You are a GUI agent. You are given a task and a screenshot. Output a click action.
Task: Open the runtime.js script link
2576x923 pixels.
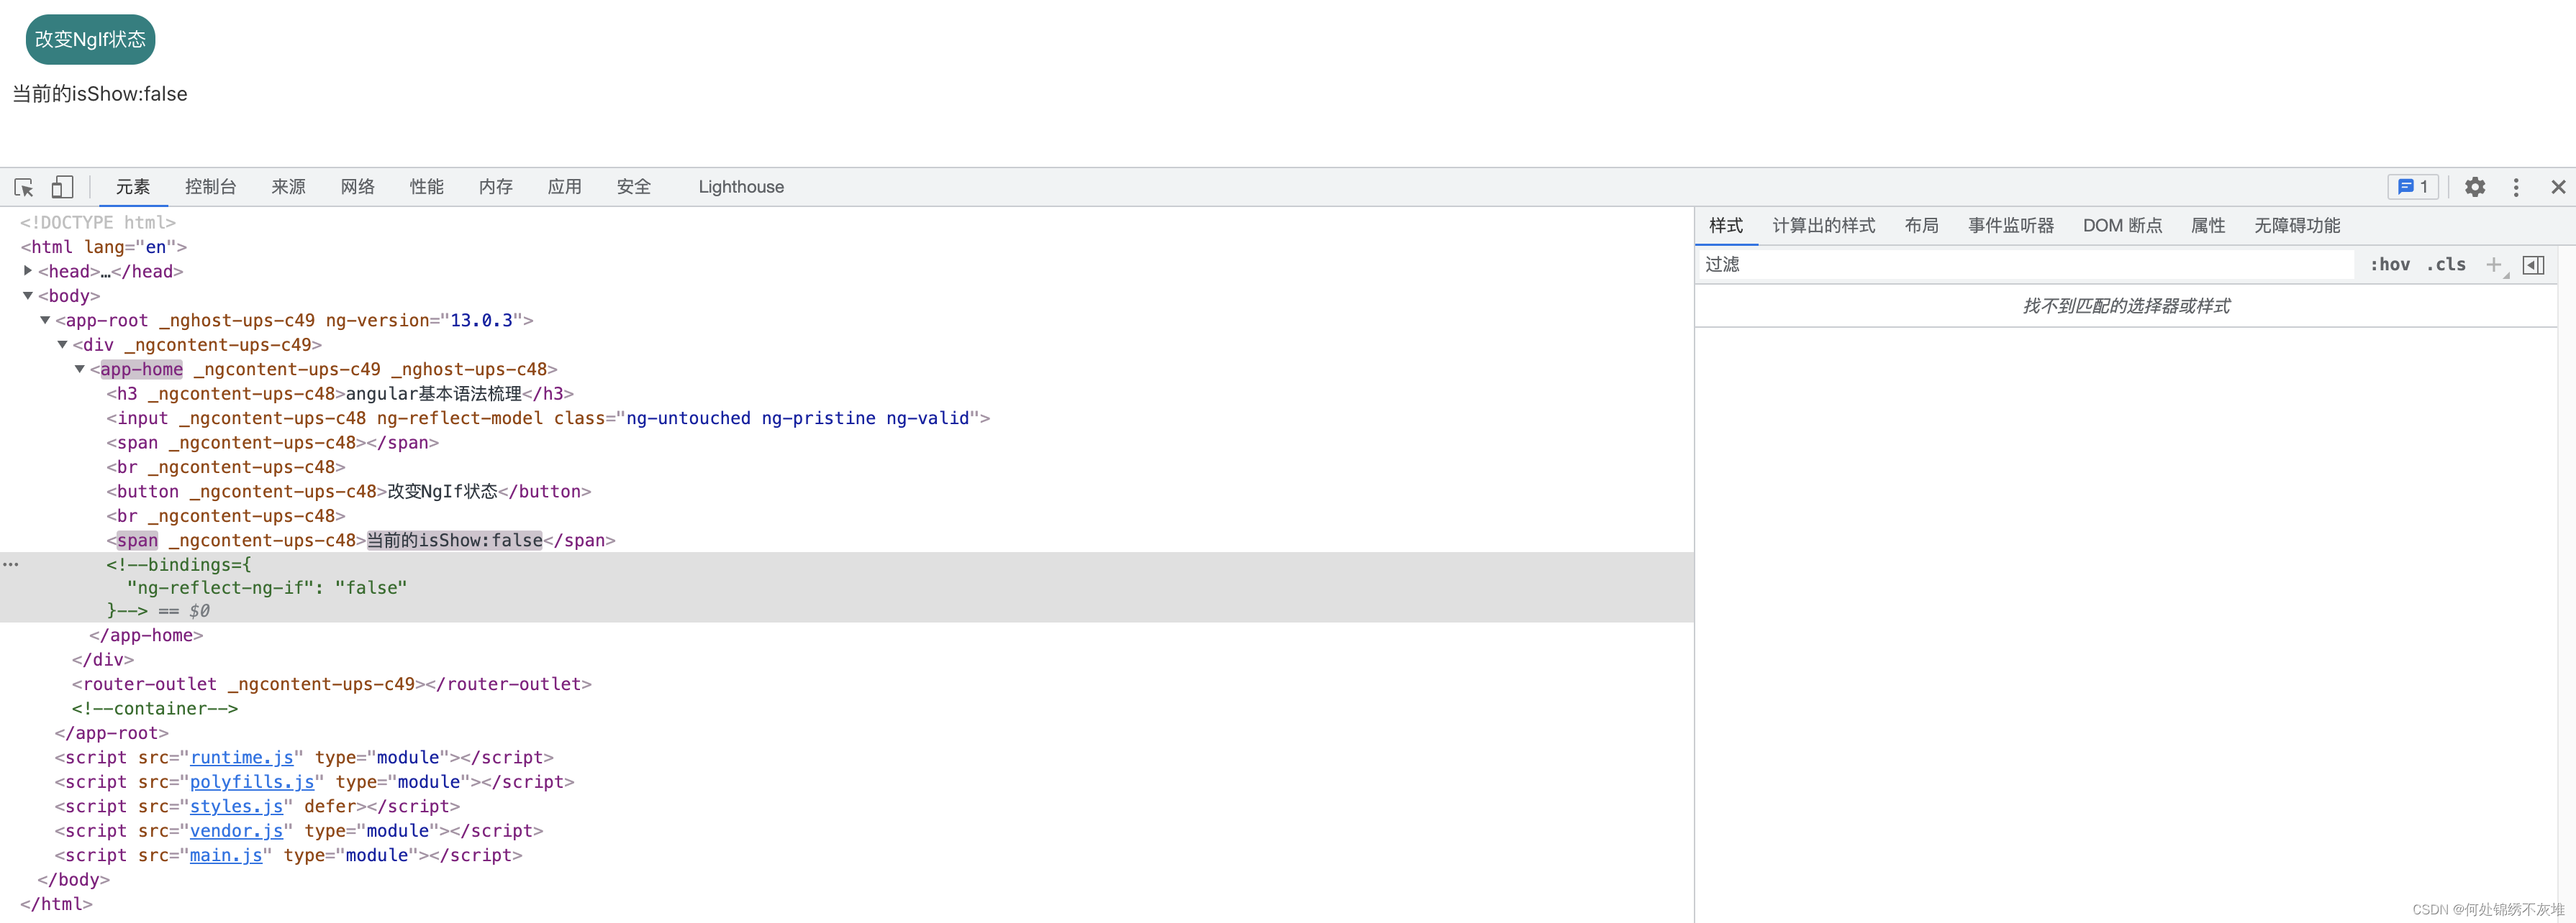point(242,757)
